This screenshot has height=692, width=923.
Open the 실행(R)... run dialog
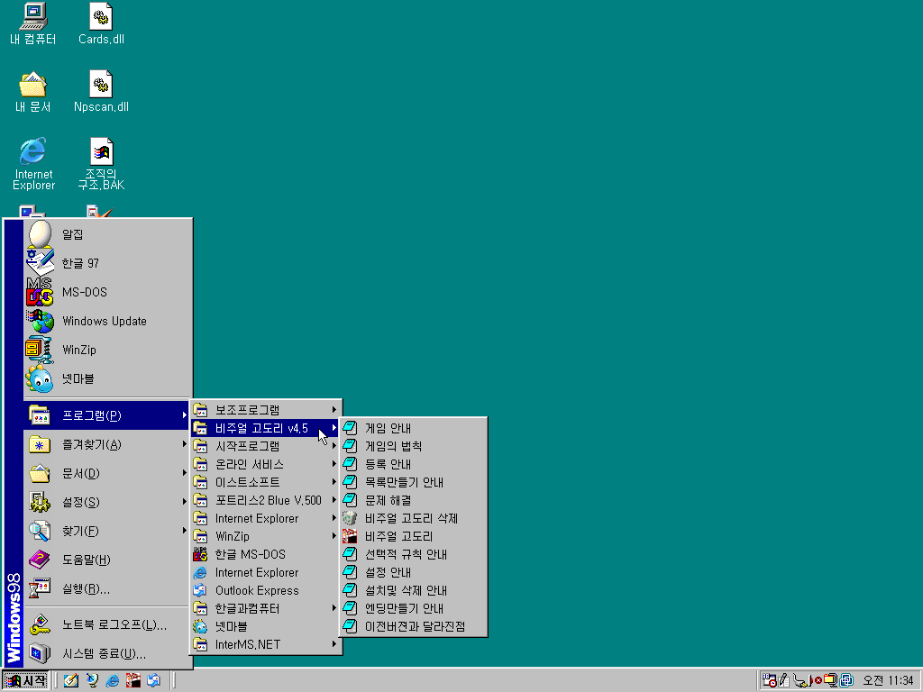tap(108, 588)
